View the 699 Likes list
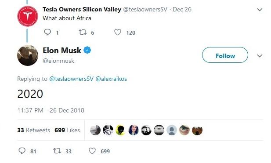The height and width of the screenshot is (163, 271). 67,130
